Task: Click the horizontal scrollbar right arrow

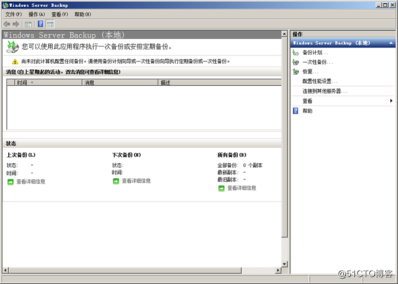Action: click(278, 270)
